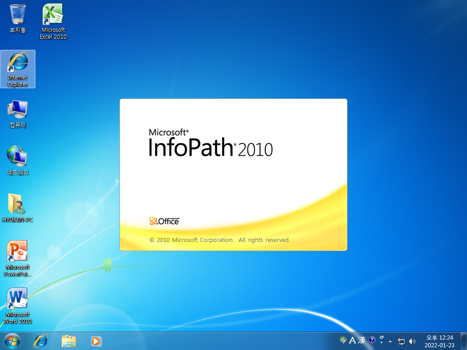Show hidden notification area icons
Image resolution: width=467 pixels, height=350 pixels.
[390, 341]
